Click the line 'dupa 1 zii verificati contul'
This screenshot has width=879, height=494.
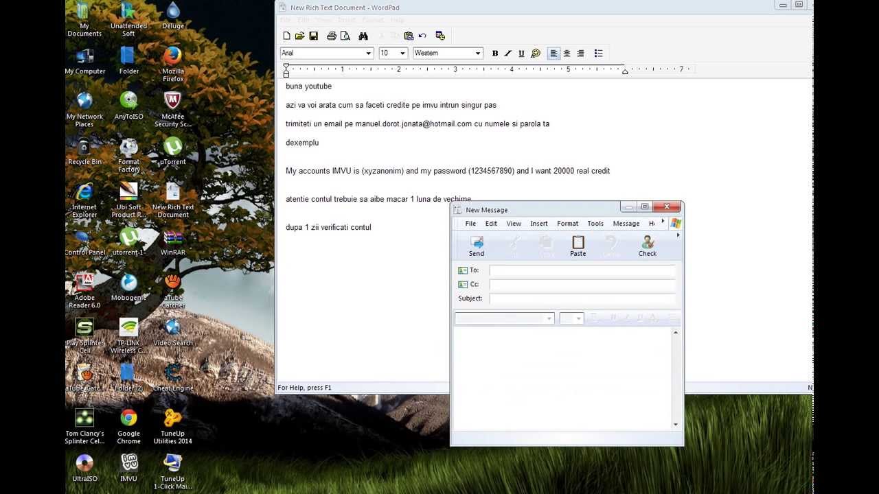(328, 227)
